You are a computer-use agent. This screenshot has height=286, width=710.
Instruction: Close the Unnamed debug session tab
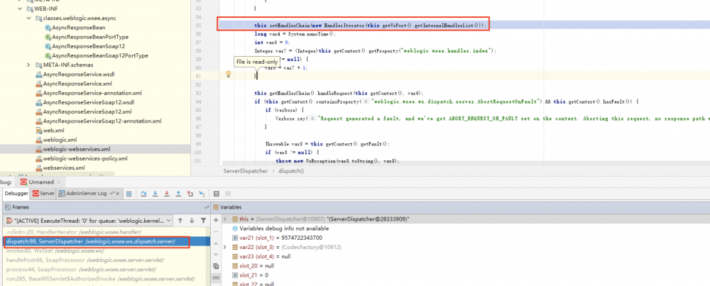pyautogui.click(x=58, y=182)
